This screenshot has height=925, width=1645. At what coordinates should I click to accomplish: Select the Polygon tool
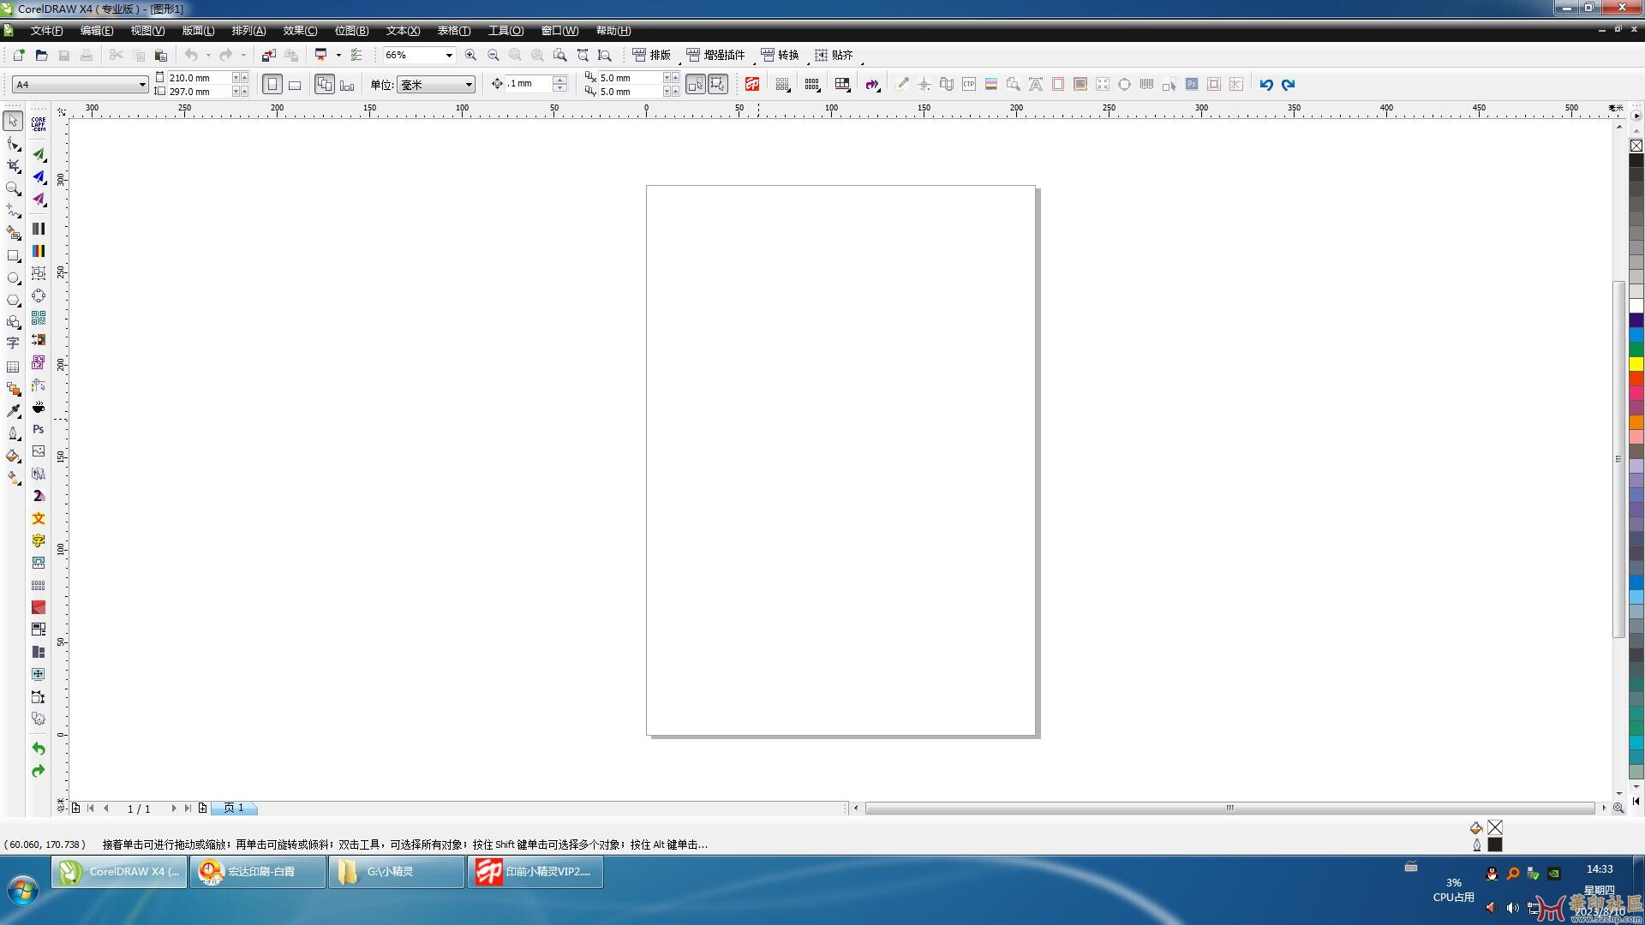click(x=13, y=300)
